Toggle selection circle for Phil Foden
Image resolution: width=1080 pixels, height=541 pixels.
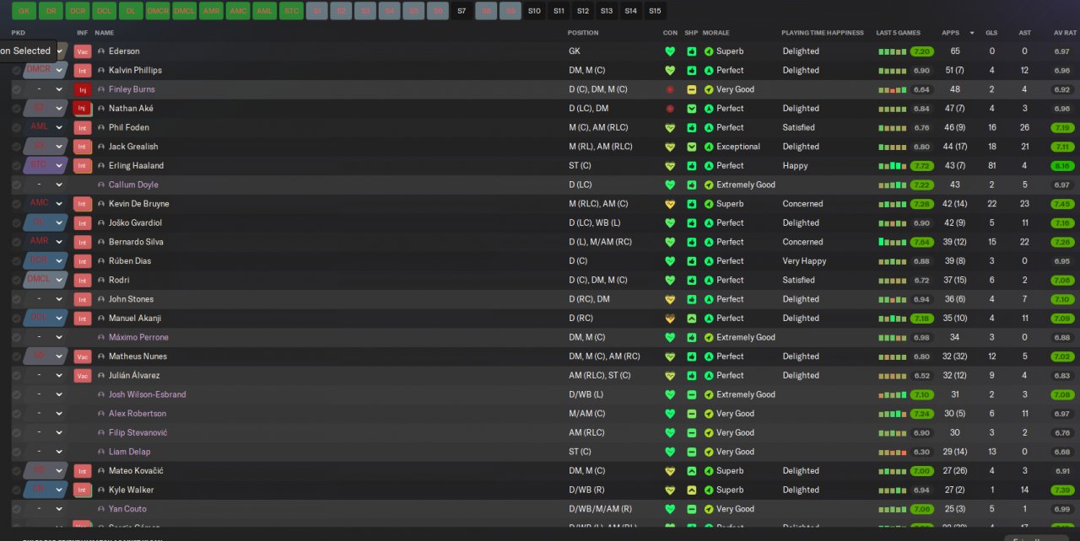16,128
